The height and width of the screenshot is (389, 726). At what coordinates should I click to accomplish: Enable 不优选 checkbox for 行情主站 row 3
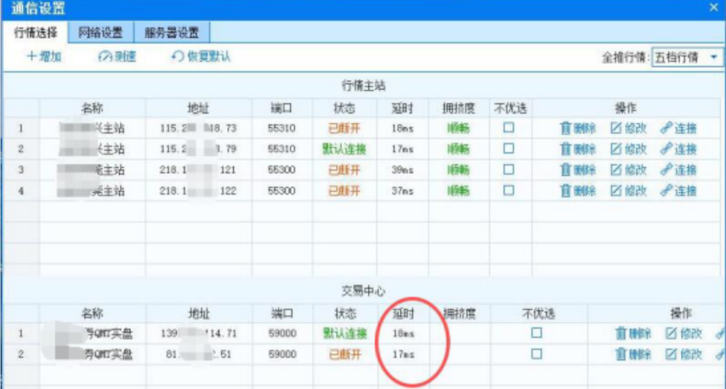click(509, 170)
